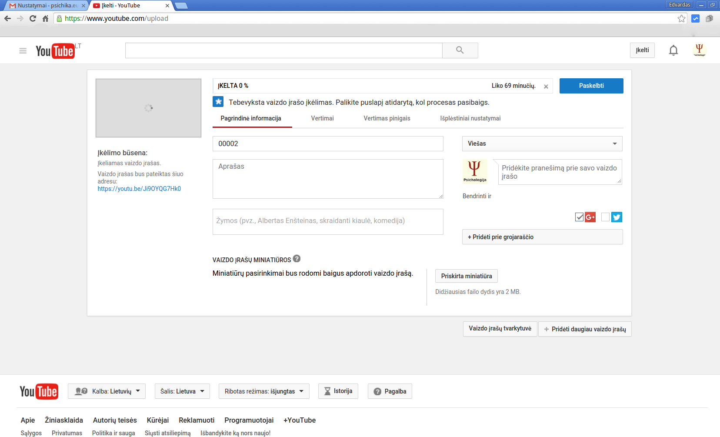Click the Google+ share icon

coord(590,217)
